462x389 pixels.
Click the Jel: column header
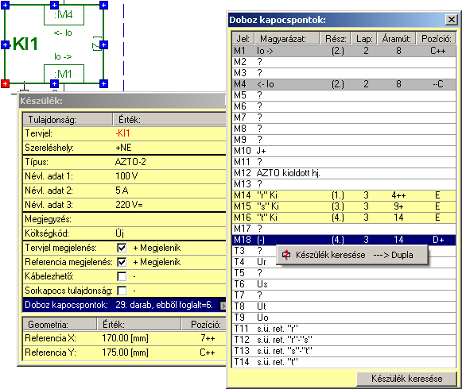(x=243, y=39)
